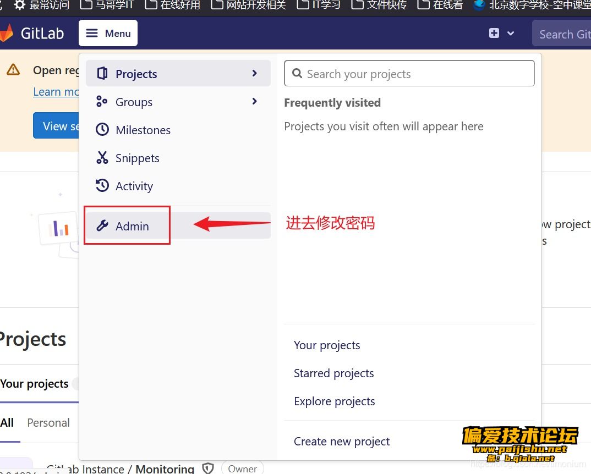This screenshot has height=474, width=591.
Task: Click the Groups dots icon
Action: 102,101
